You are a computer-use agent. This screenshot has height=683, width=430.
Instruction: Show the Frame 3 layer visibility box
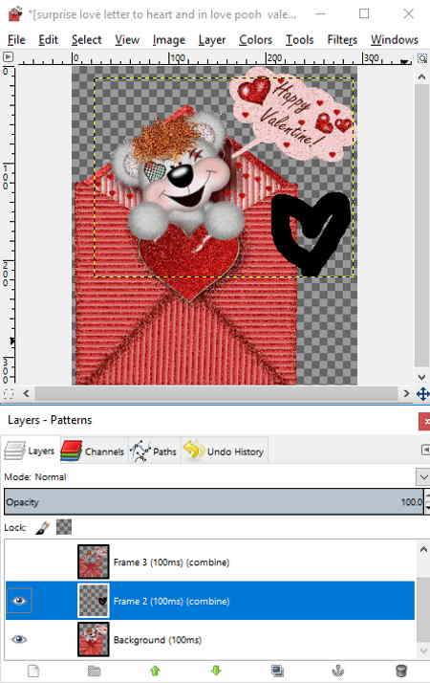19,562
